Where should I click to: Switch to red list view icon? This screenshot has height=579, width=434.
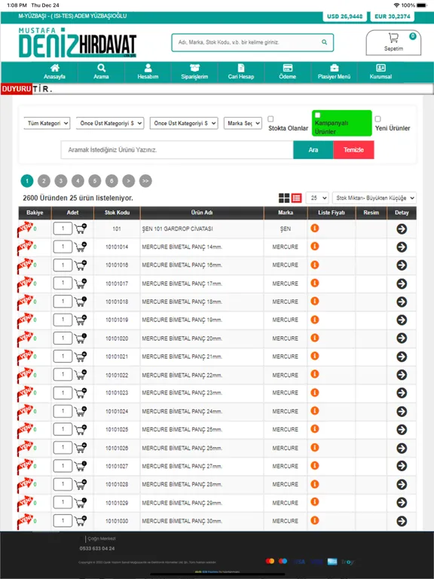click(296, 198)
